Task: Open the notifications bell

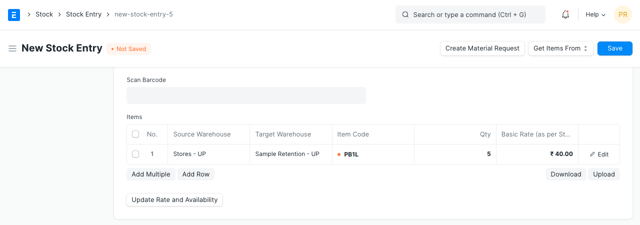Action: tap(565, 15)
